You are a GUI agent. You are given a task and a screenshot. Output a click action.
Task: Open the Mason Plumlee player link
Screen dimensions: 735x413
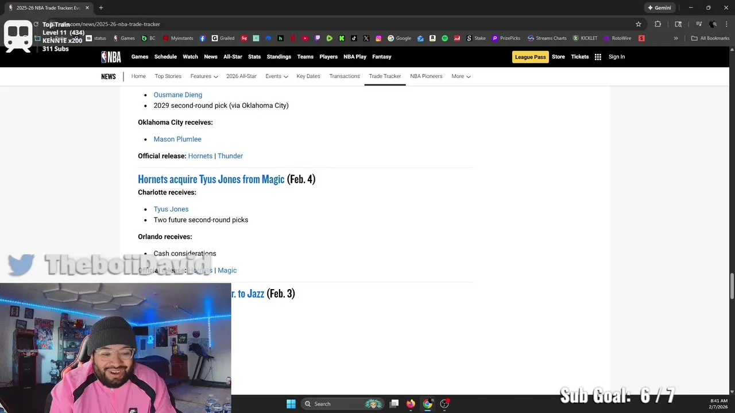pos(177,139)
